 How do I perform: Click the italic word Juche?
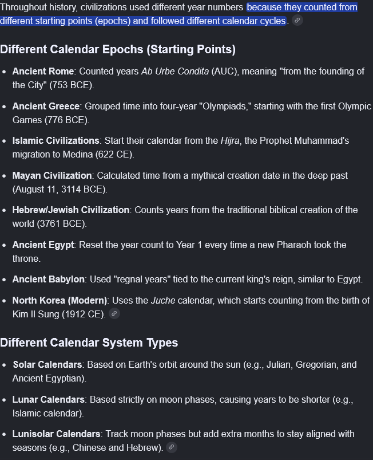pos(163,300)
